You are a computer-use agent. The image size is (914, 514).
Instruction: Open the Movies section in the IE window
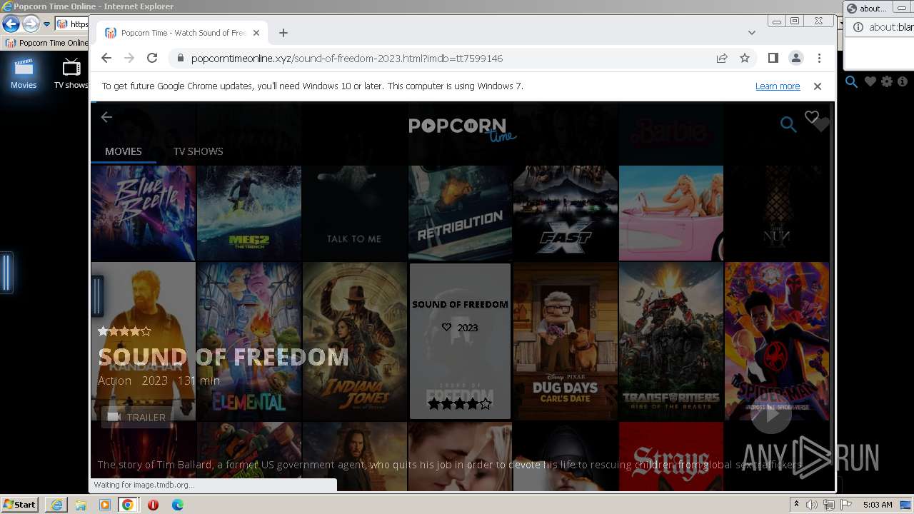click(24, 74)
